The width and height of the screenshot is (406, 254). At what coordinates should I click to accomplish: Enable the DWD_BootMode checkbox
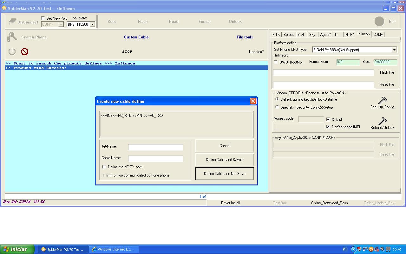tap(276, 62)
